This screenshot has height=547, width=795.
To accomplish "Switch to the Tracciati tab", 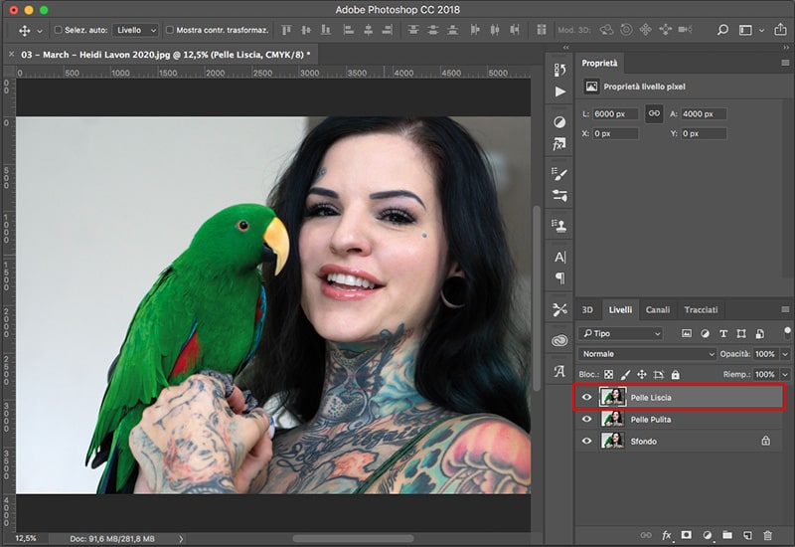I will pos(700,310).
